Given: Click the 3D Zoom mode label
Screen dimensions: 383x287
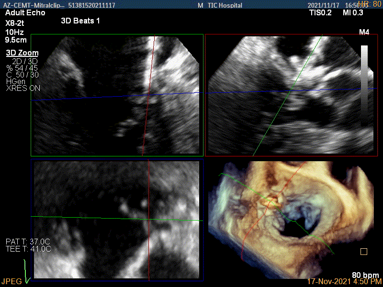Looking at the screenshot, I should [x=22, y=53].
